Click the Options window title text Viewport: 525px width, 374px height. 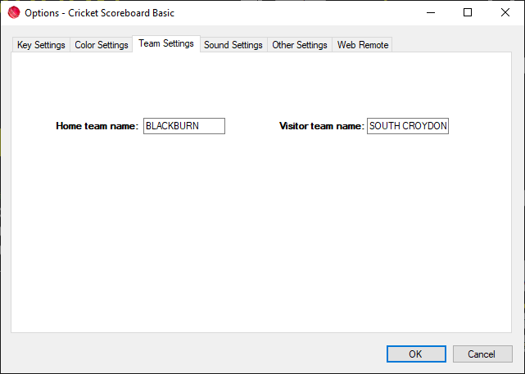point(99,13)
